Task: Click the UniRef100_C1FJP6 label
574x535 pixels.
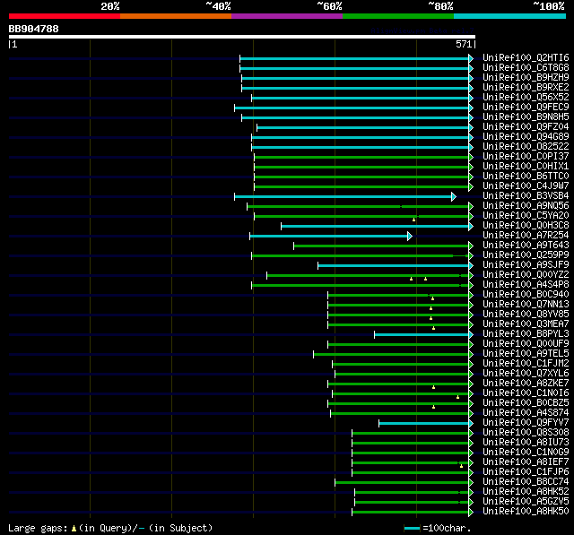Action: pyautogui.click(x=526, y=472)
